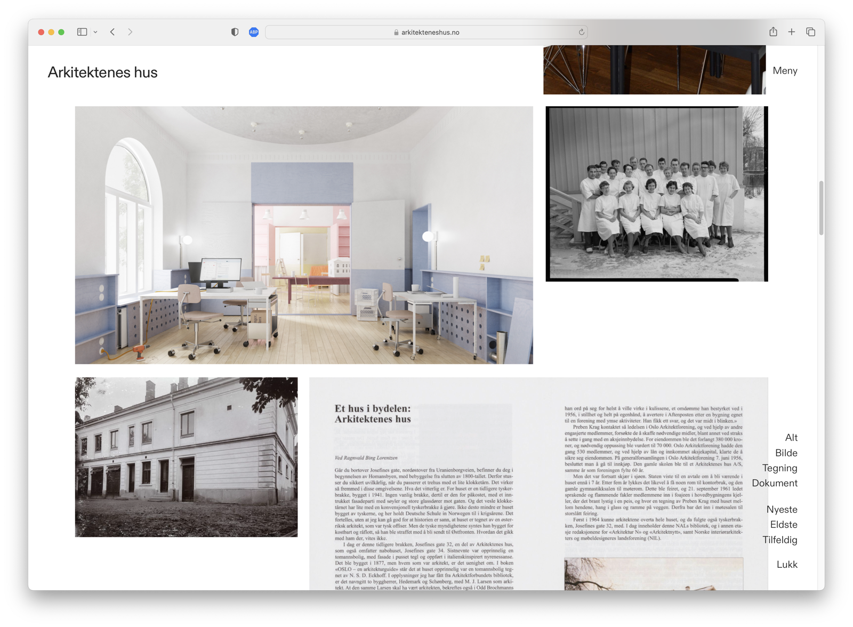Filter by Bilde

pyautogui.click(x=786, y=453)
